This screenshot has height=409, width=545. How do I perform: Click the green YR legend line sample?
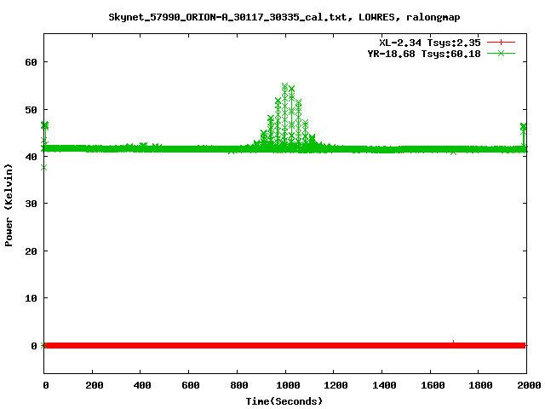pos(501,53)
